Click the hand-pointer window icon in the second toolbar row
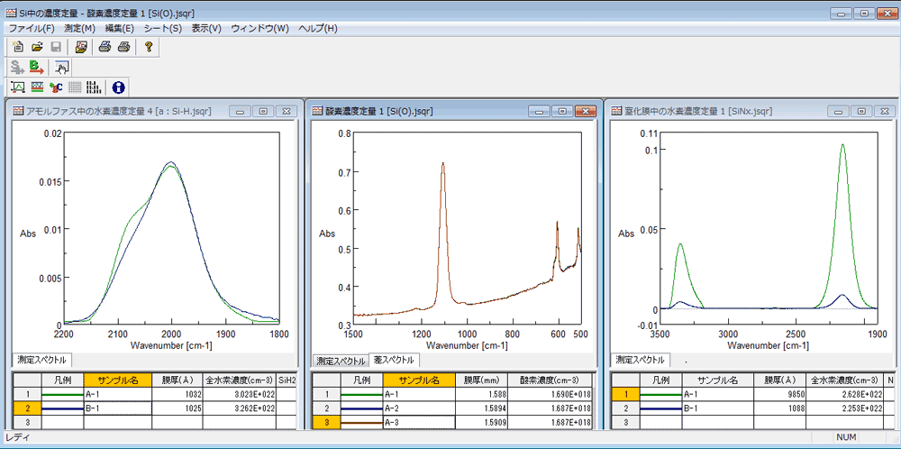Screen dimensions: 901x449 point(61,67)
